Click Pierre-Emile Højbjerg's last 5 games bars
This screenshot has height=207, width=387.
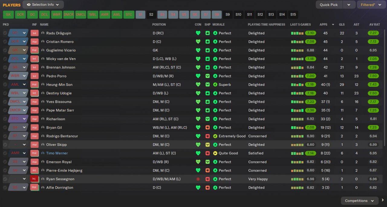(297, 170)
